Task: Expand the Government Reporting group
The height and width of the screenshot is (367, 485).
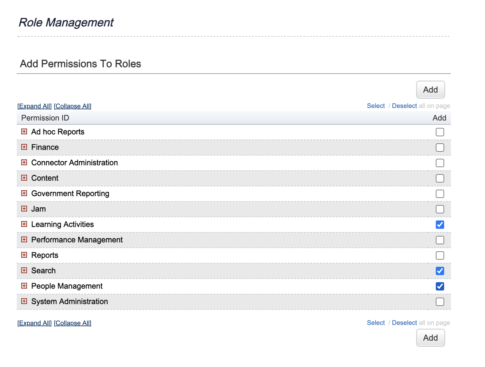Action: [x=24, y=193]
